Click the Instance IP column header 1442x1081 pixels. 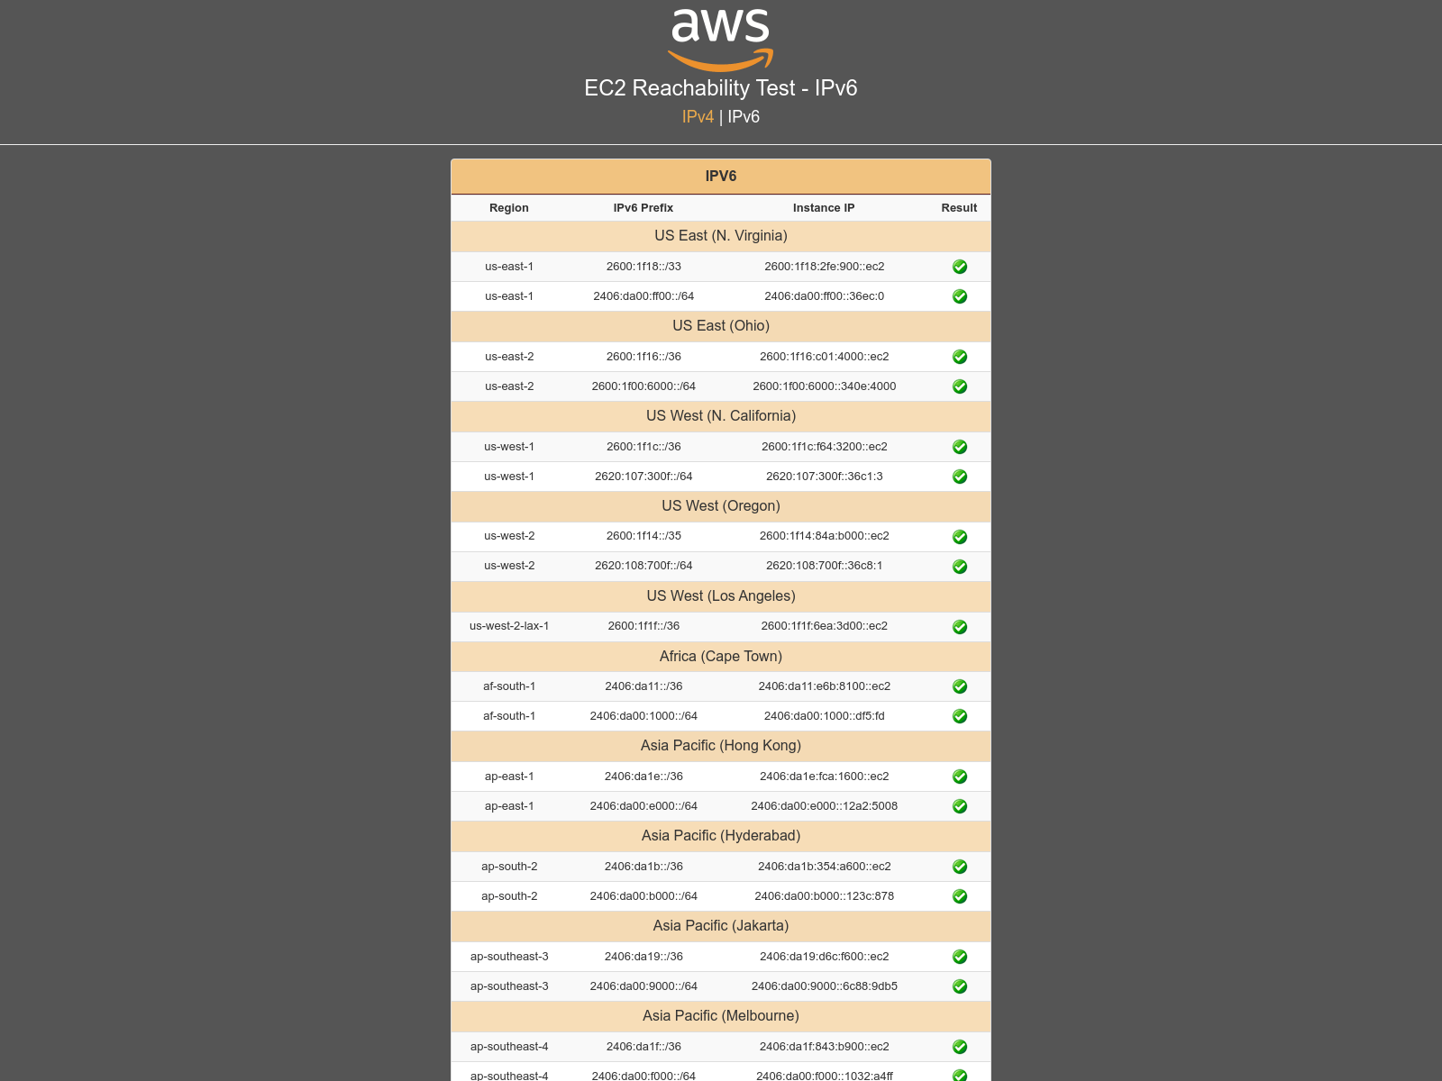pyautogui.click(x=824, y=207)
